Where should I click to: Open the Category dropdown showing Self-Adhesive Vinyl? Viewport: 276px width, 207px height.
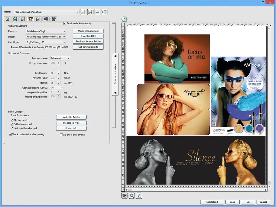(46, 31)
